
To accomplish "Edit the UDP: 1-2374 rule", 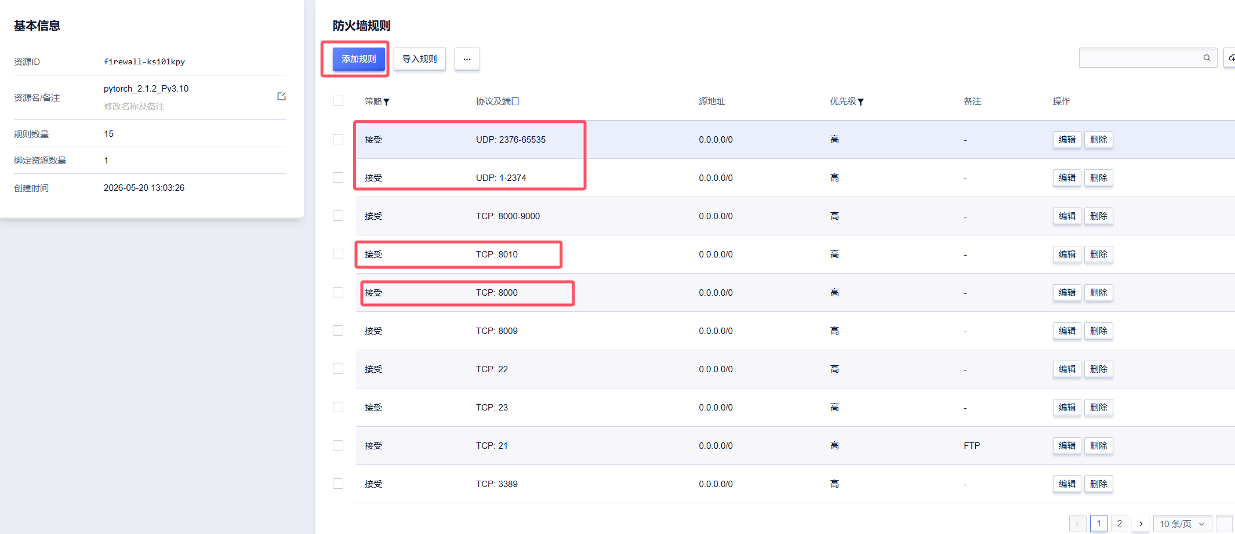I will (x=1067, y=178).
